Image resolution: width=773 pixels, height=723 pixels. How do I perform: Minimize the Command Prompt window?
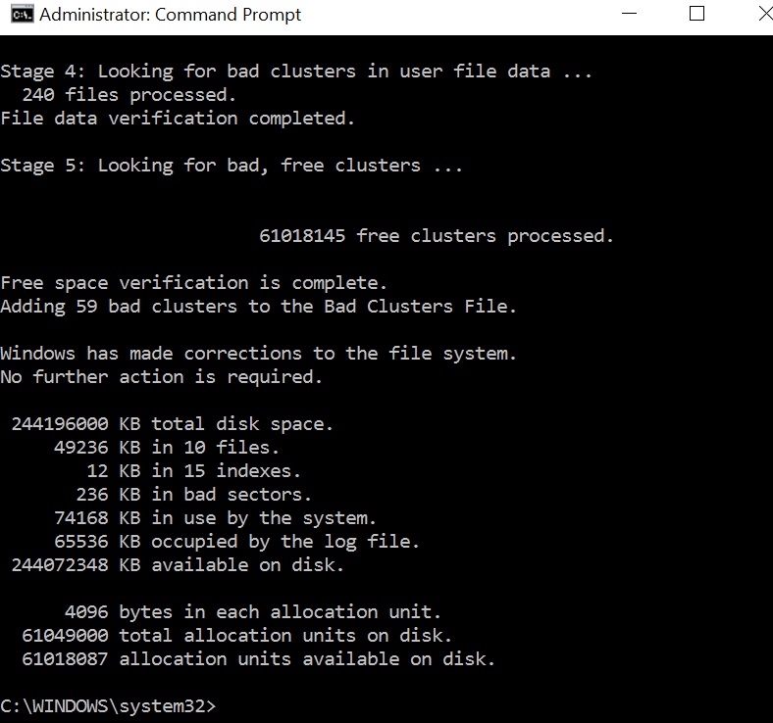pos(629,14)
